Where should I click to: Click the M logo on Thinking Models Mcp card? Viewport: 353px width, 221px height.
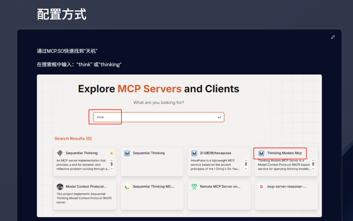point(261,153)
